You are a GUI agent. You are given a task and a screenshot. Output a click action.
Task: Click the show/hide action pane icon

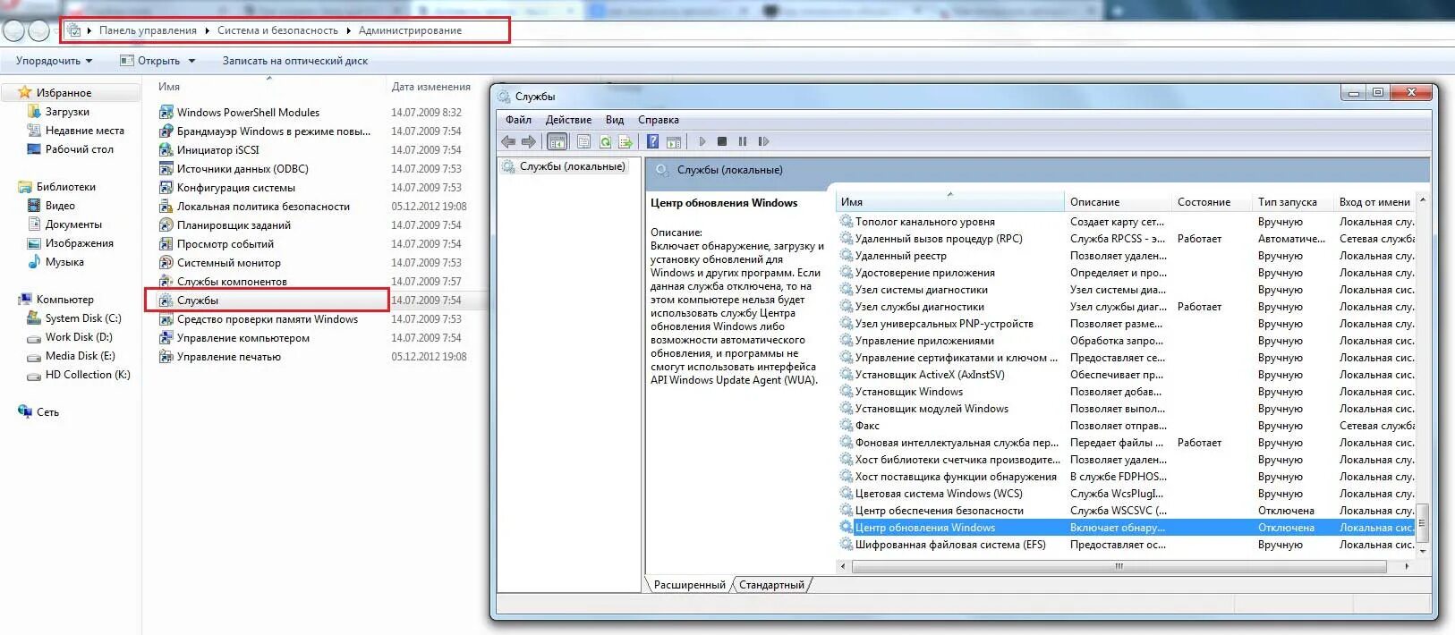click(674, 141)
